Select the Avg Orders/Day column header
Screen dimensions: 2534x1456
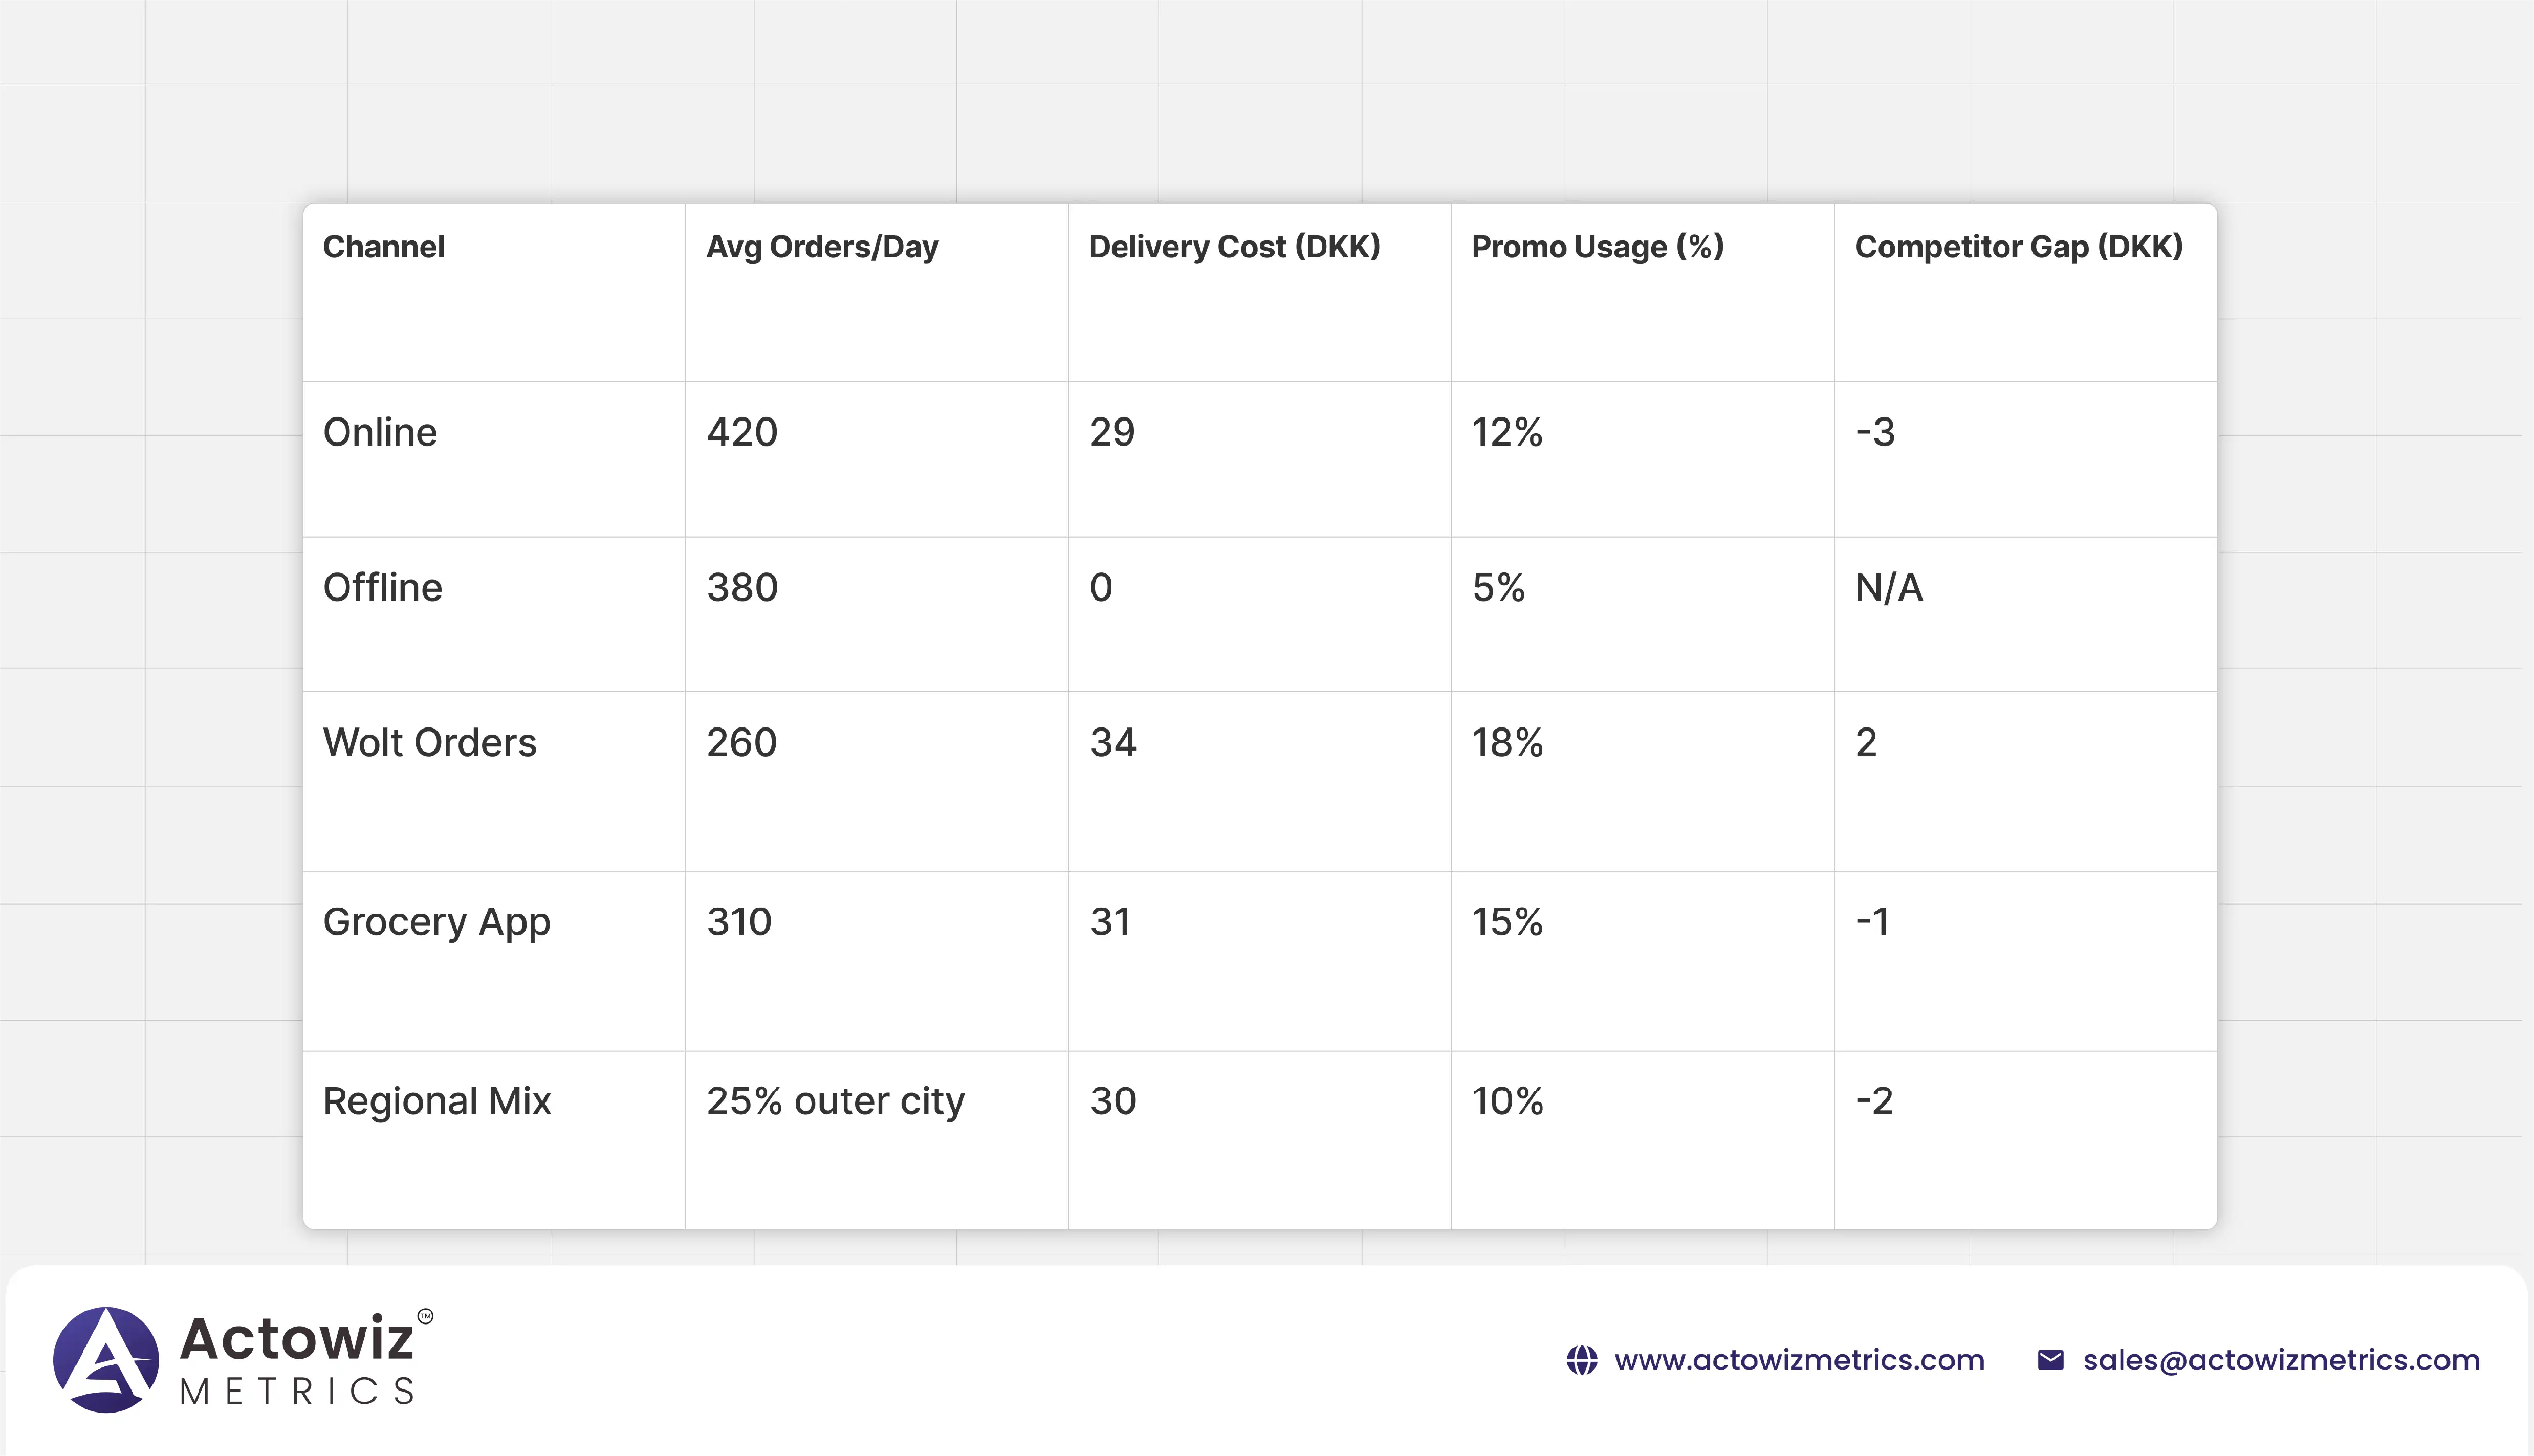(822, 247)
